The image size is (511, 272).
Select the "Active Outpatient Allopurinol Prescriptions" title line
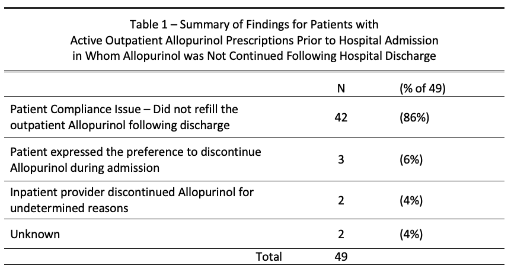click(x=254, y=40)
